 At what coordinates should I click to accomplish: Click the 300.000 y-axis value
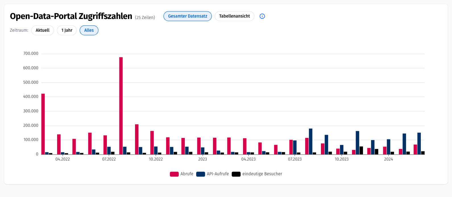pos(31,111)
